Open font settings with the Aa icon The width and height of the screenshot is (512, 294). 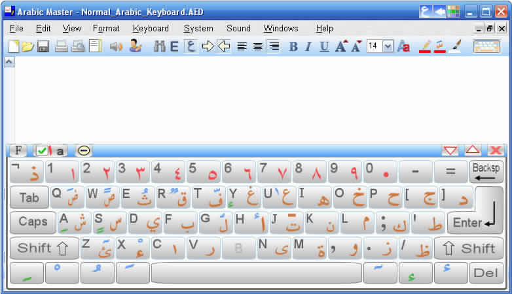click(x=403, y=46)
